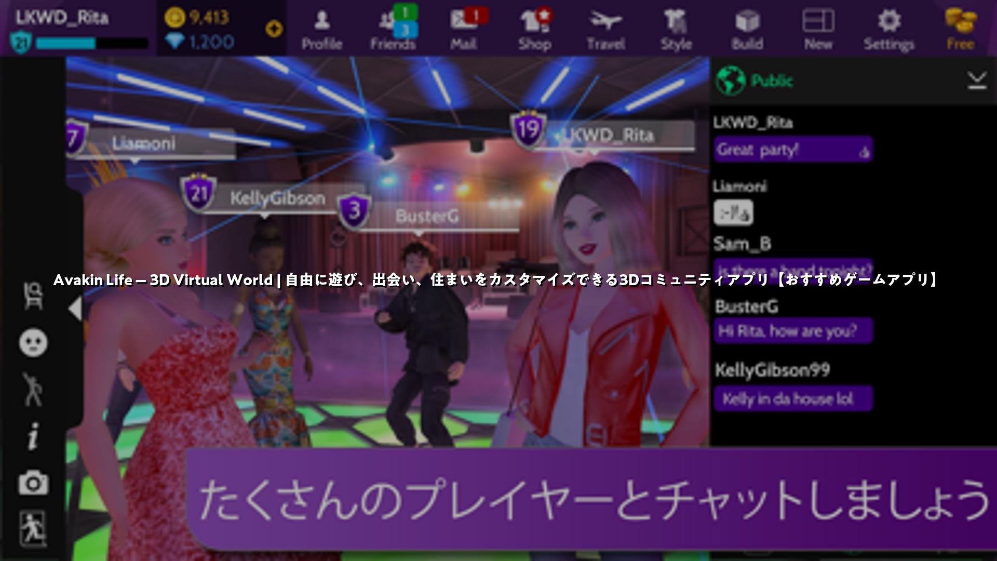Click level 3 badge on BusterG tag
This screenshot has height=561, width=997.
point(354,211)
